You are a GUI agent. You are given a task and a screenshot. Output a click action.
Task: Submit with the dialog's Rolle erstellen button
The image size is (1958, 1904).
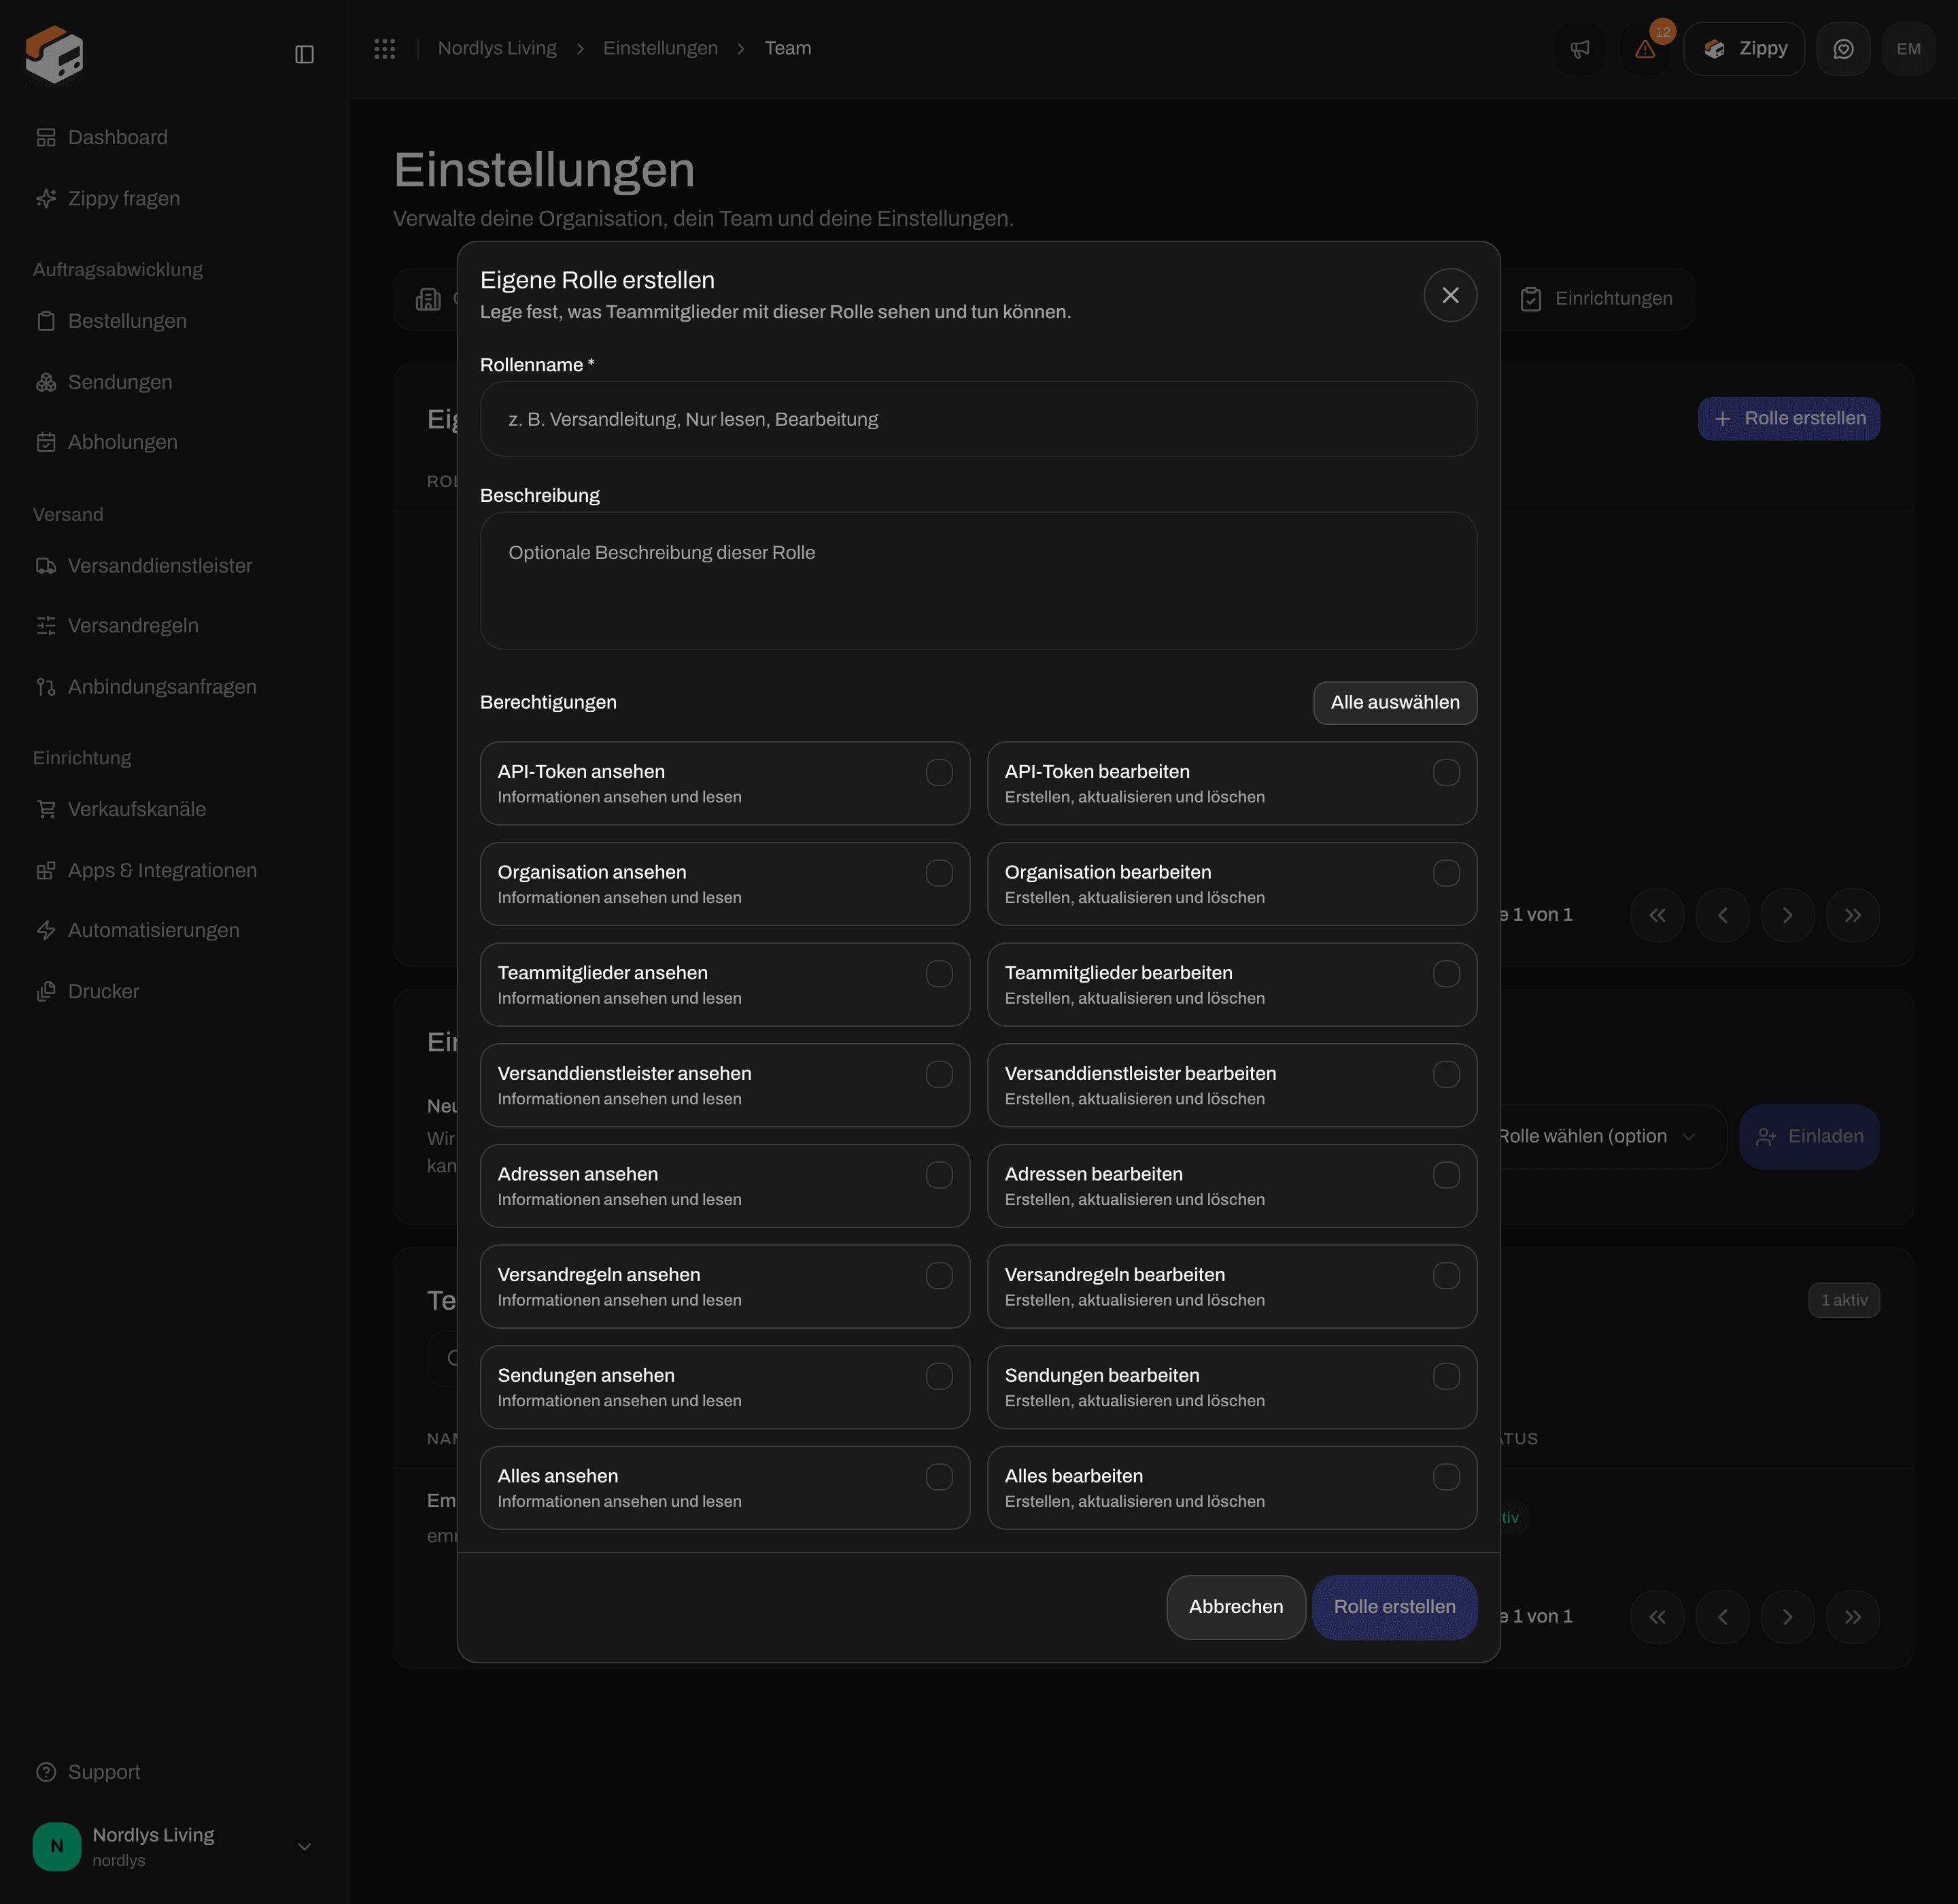point(1394,1607)
